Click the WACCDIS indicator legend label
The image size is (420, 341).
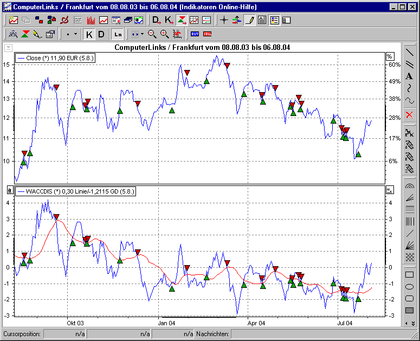[76, 191]
